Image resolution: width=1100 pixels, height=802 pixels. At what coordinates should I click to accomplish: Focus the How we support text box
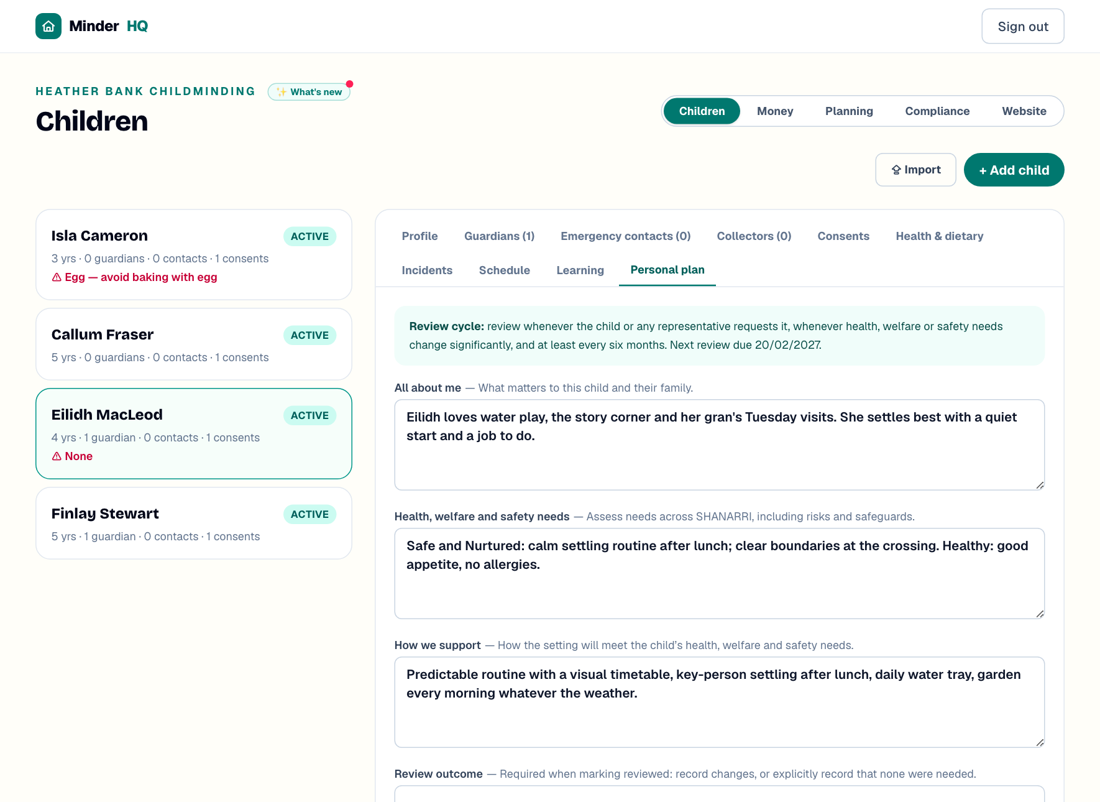pyautogui.click(x=719, y=703)
